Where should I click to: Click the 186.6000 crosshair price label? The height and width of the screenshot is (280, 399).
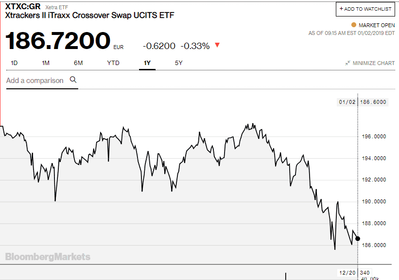pyautogui.click(x=374, y=102)
